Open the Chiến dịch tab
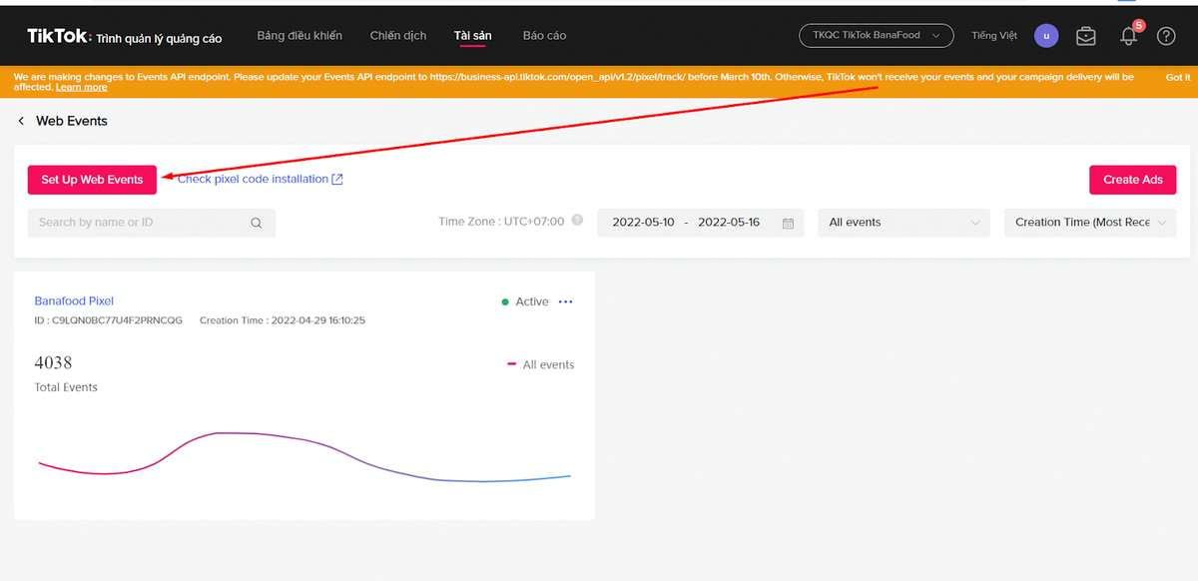The image size is (1198, 581). click(398, 36)
